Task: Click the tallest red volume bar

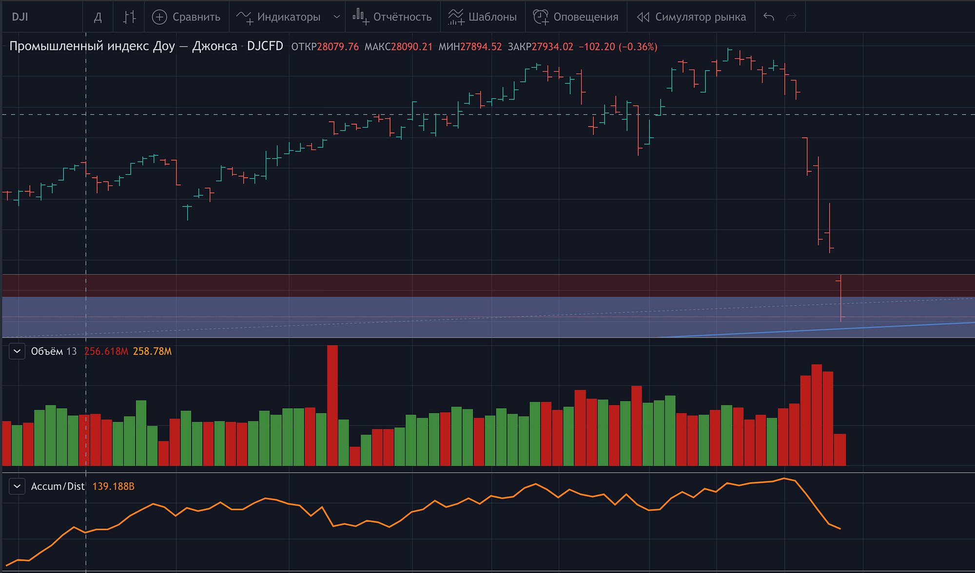Action: (x=332, y=405)
